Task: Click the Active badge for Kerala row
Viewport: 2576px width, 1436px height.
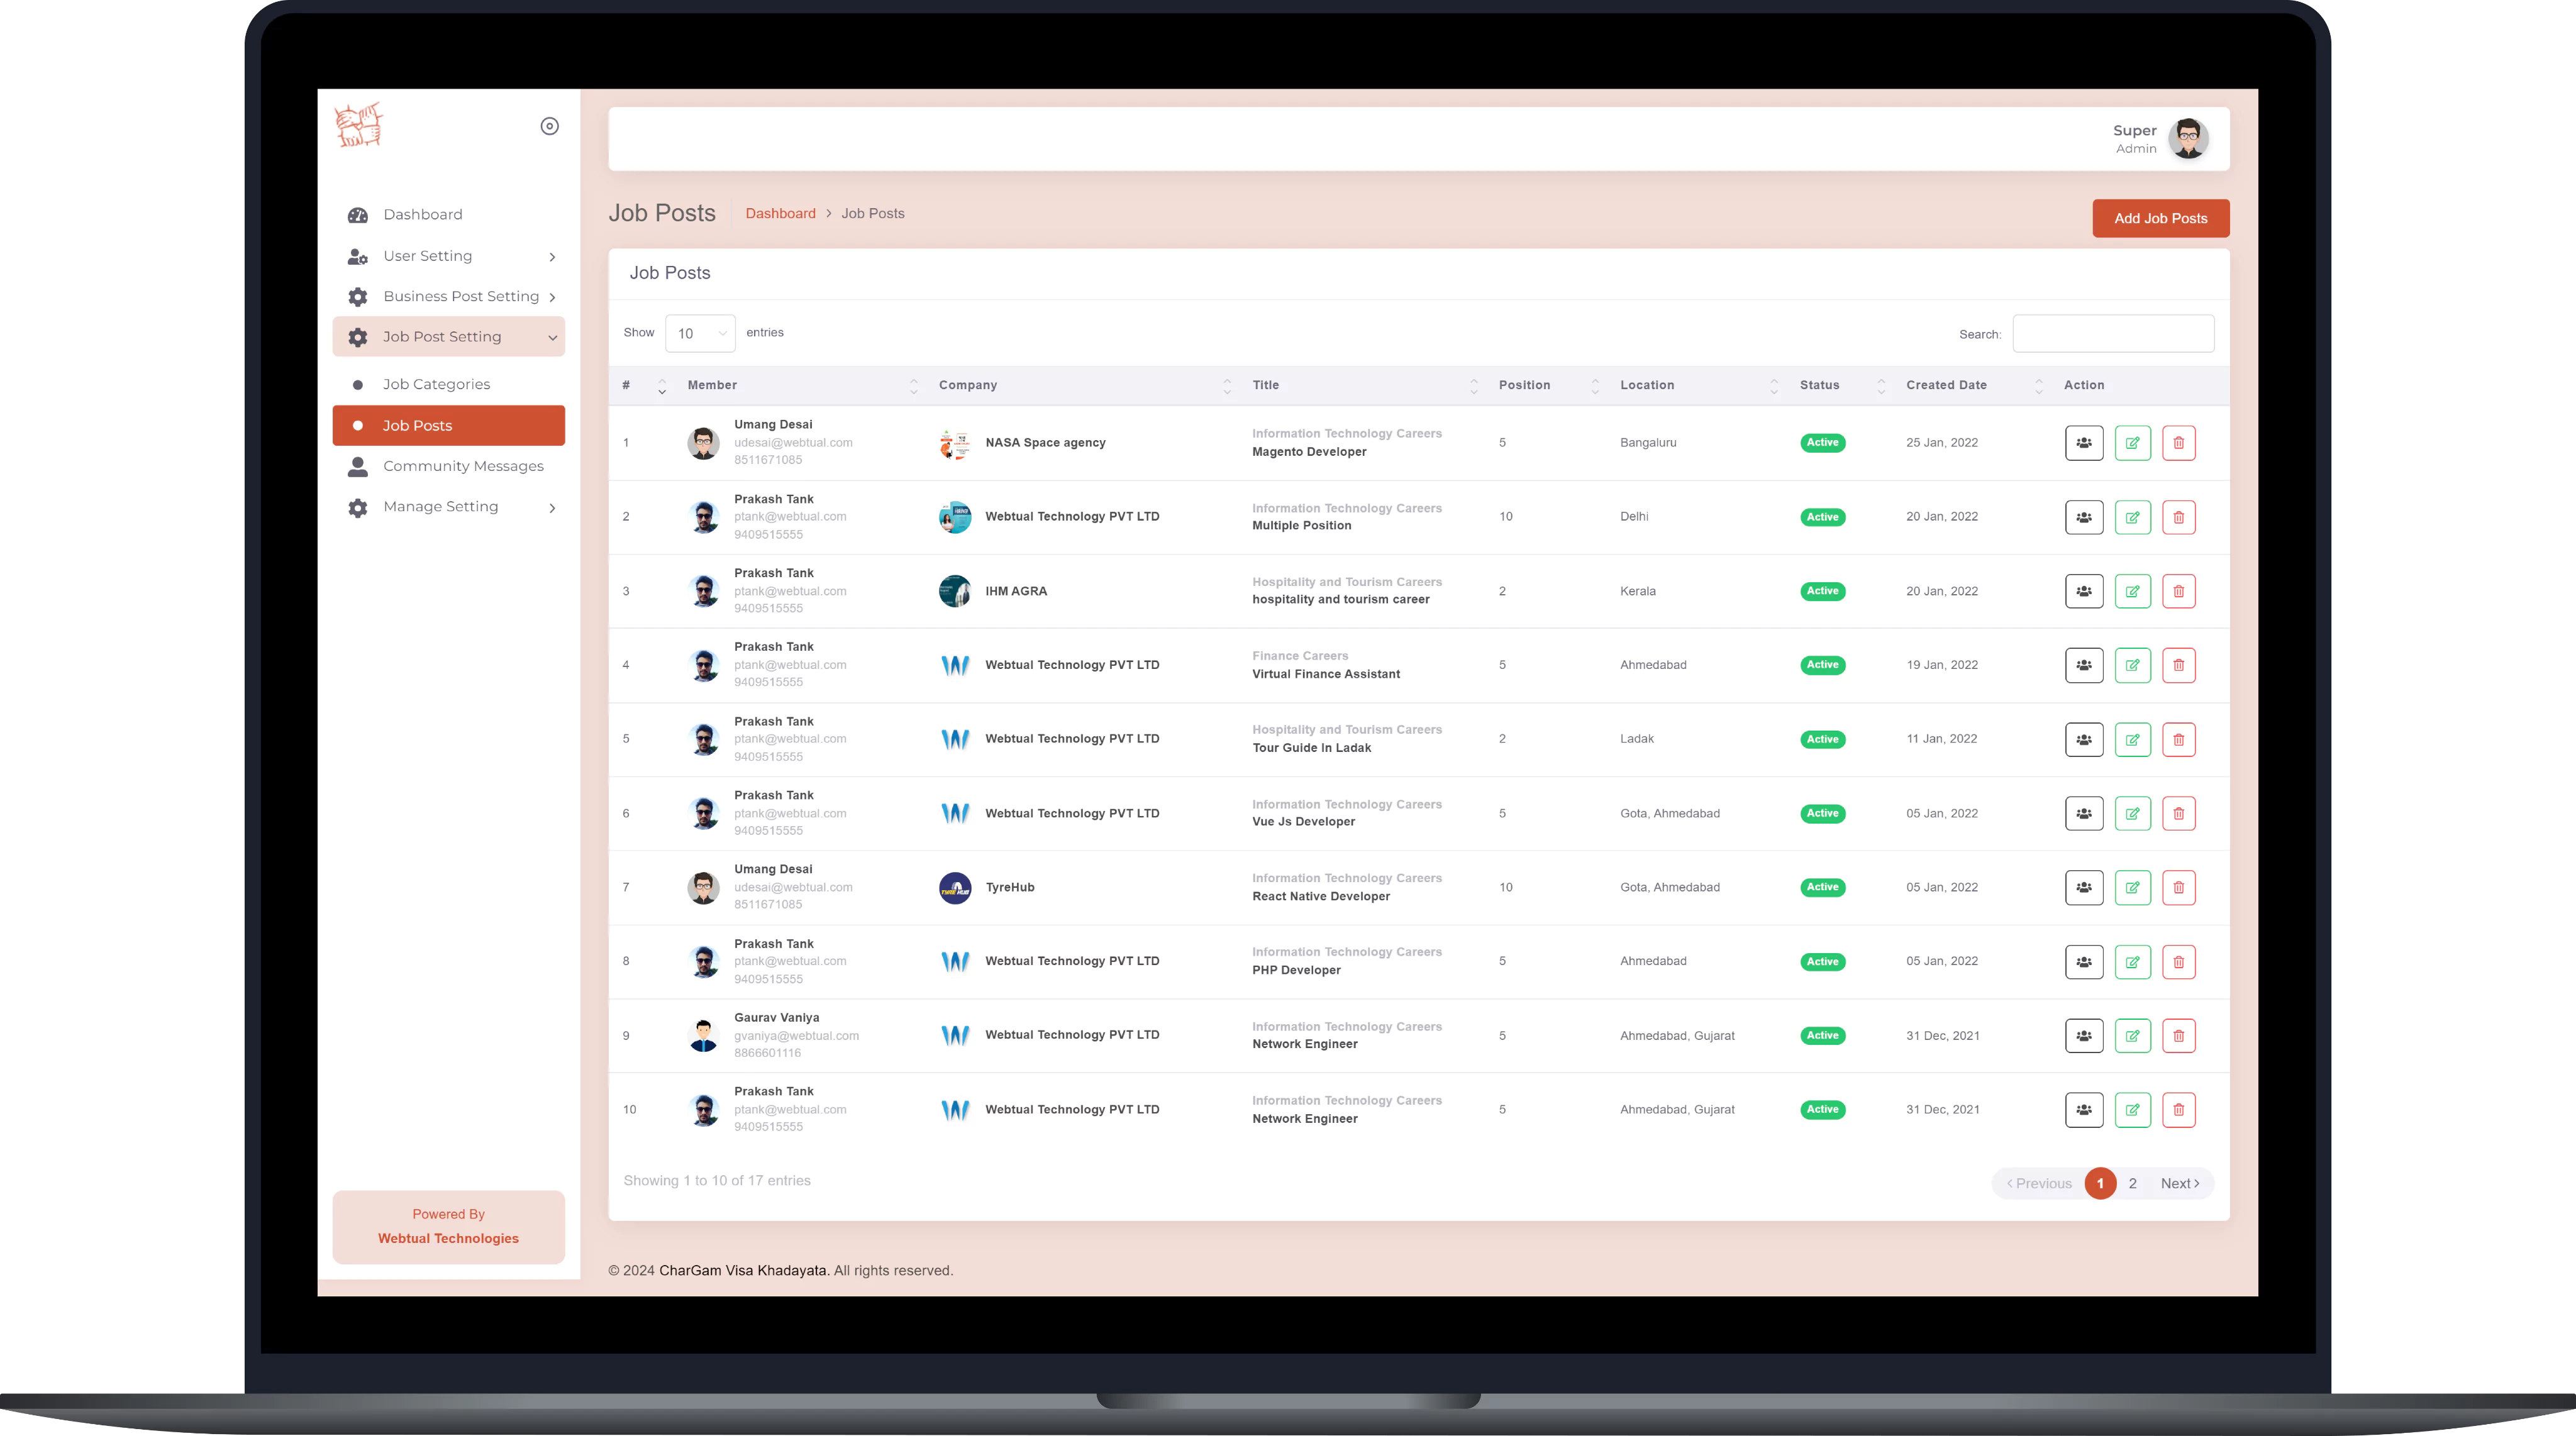Action: click(1822, 591)
